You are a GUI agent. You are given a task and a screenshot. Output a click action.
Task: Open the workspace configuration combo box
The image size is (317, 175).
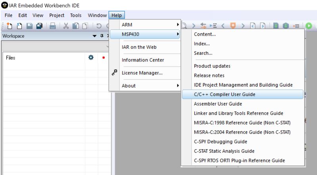[56, 46]
